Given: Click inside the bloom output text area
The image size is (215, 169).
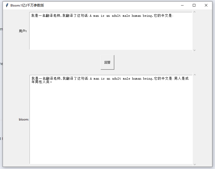Looking at the screenshot, I should (111, 119).
